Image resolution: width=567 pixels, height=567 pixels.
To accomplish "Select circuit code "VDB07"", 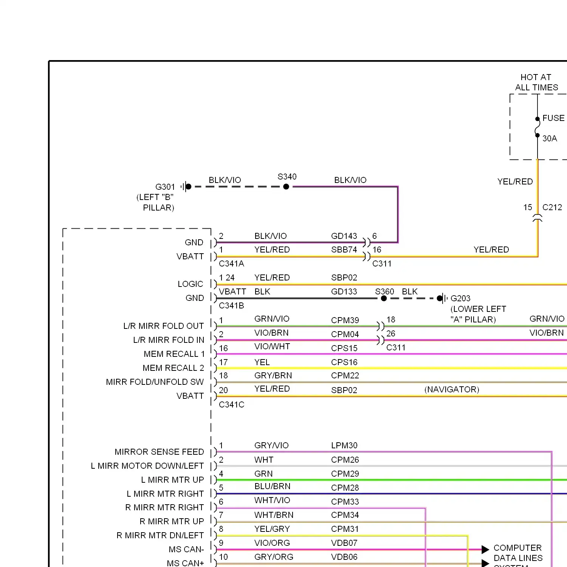I will 344,543.
